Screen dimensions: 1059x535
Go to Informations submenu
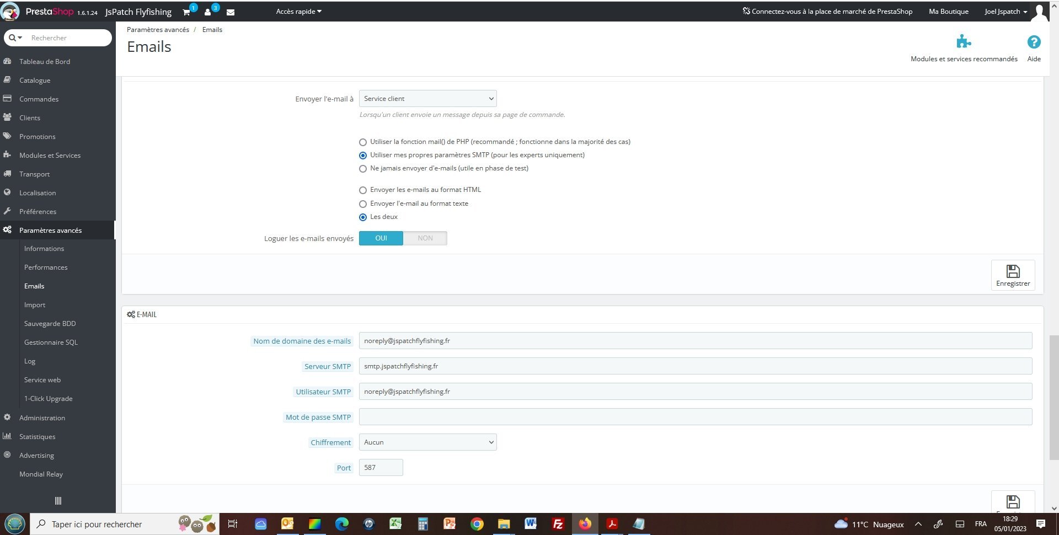(44, 249)
